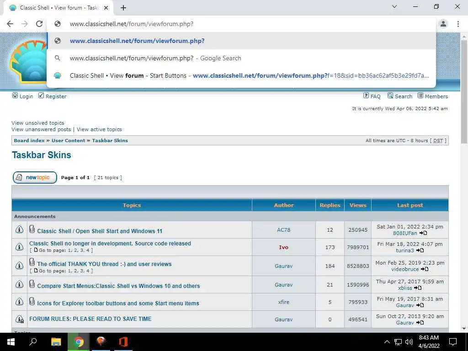Pick the Start Buttons forum history suggestion
This screenshot has height=351, width=468.
point(241,75)
